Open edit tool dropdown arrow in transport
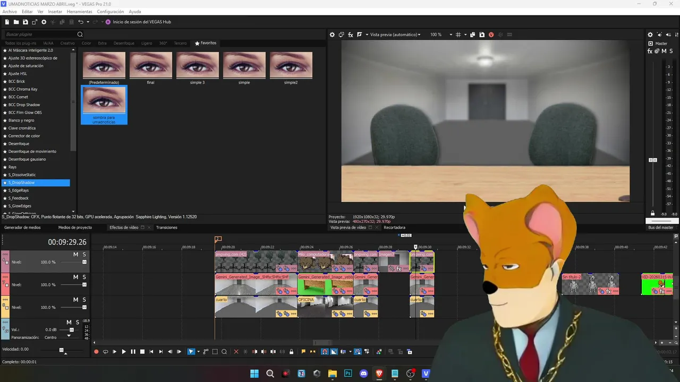The image size is (680, 382). pyautogui.click(x=198, y=352)
